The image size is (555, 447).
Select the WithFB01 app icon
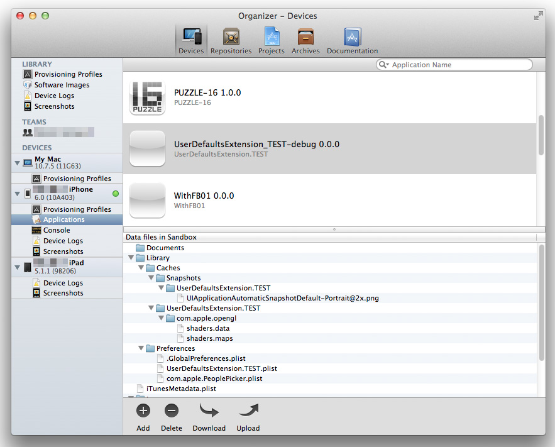click(x=147, y=201)
